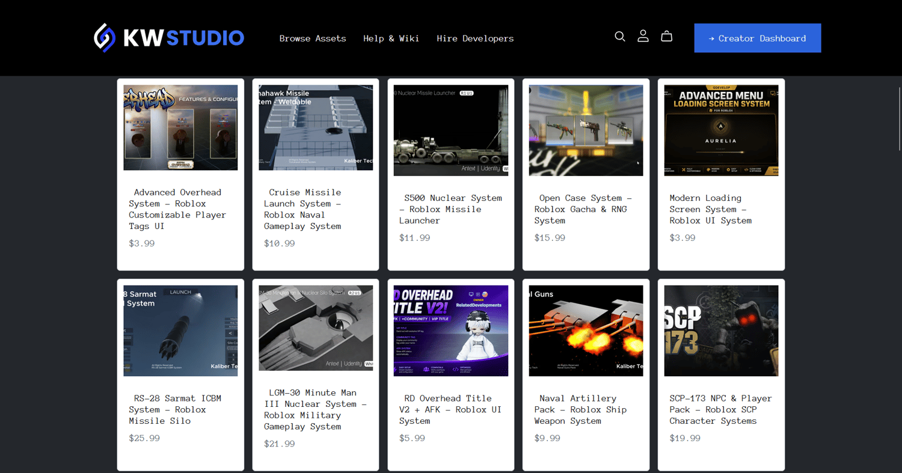This screenshot has width=902, height=473.
Task: Click Open Case System title link
Action: pyautogui.click(x=583, y=209)
